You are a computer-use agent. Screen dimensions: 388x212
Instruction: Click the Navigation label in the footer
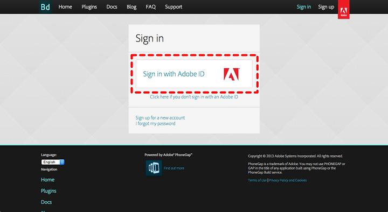(x=49, y=169)
